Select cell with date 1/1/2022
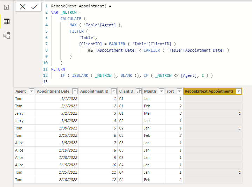Screen dimensions: 252x187 pyautogui.click(x=57, y=99)
